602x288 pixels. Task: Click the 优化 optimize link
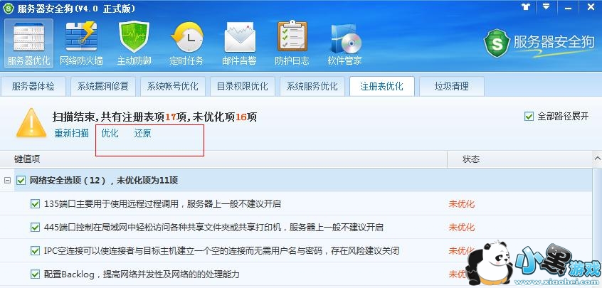click(x=110, y=133)
